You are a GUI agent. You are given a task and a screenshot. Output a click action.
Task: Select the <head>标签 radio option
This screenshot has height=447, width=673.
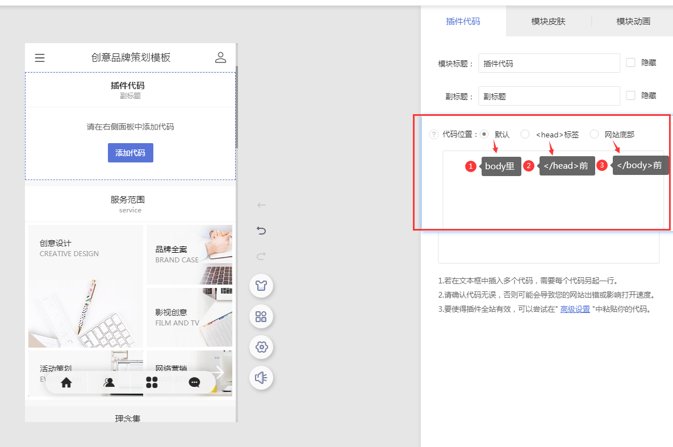pyautogui.click(x=525, y=135)
